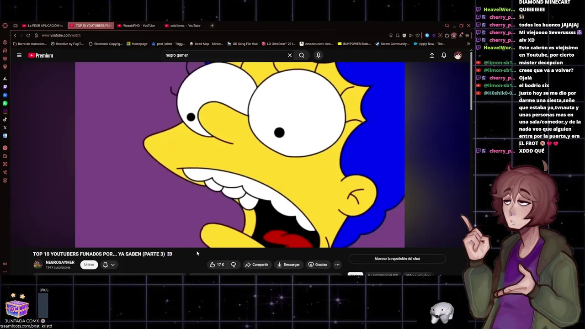Open the NEGROGAYMER channel avatar
The height and width of the screenshot is (329, 585).
click(38, 265)
